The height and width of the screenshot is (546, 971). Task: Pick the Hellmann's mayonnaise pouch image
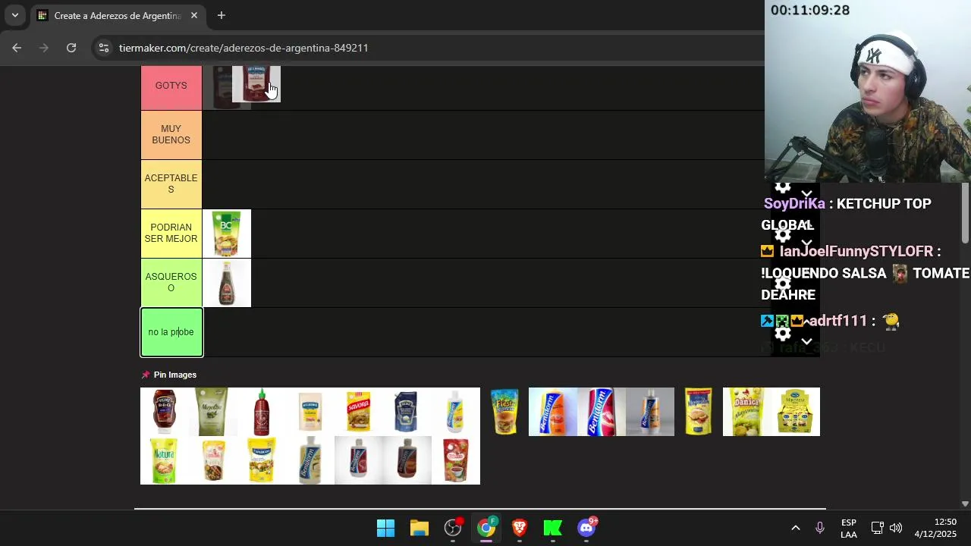pyautogui.click(x=310, y=412)
